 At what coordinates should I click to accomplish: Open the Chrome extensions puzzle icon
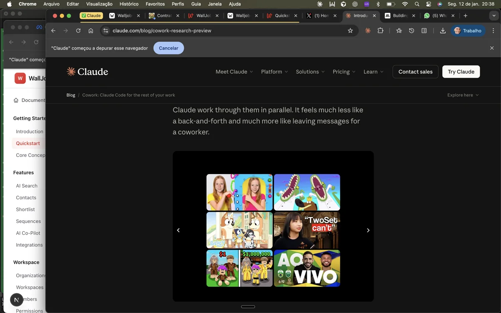click(x=380, y=30)
